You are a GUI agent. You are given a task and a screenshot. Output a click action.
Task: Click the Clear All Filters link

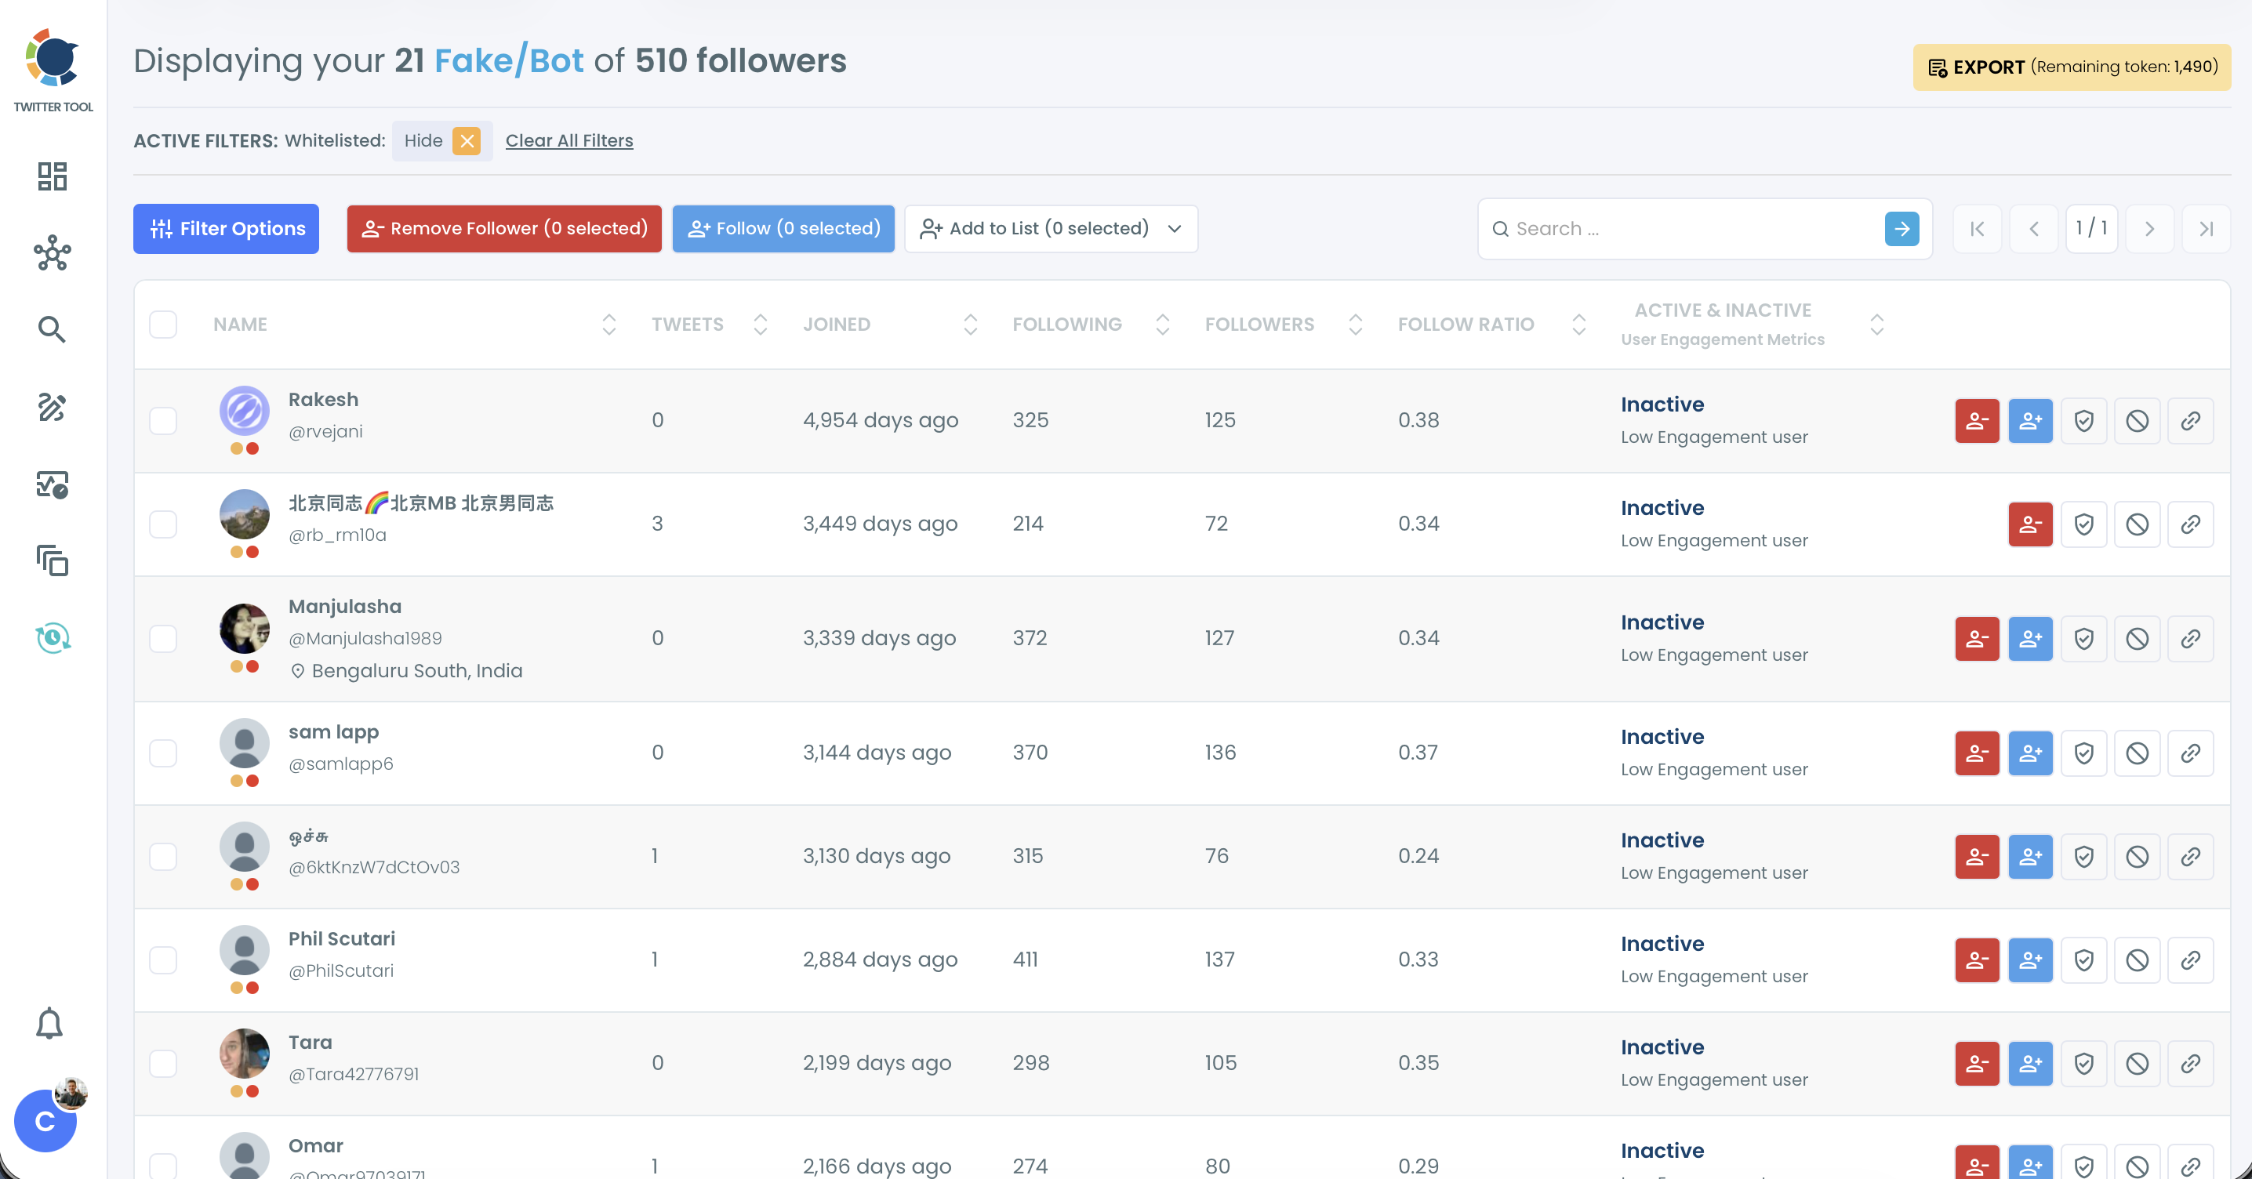pos(569,140)
